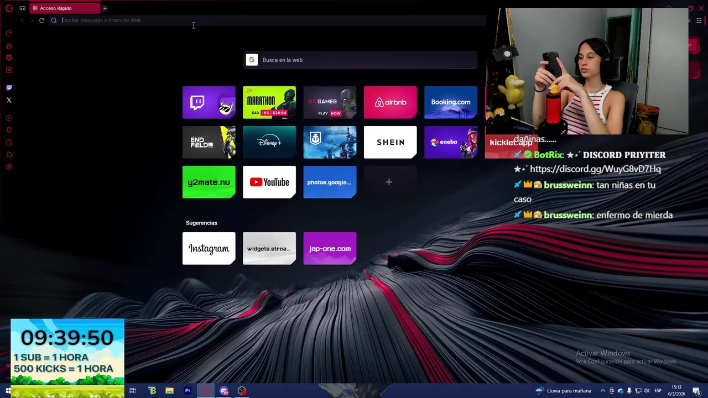Open the volume speaker tray icon

pyautogui.click(x=647, y=391)
